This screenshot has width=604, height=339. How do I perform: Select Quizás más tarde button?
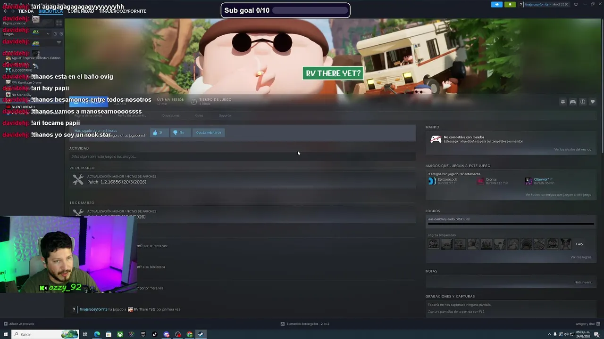209,133
